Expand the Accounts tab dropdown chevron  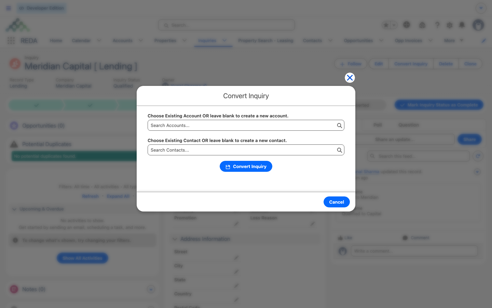click(x=141, y=40)
